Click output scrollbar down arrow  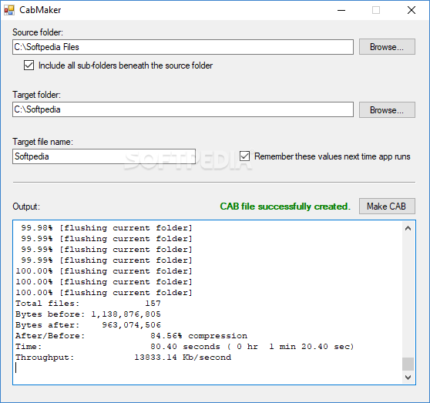click(408, 378)
